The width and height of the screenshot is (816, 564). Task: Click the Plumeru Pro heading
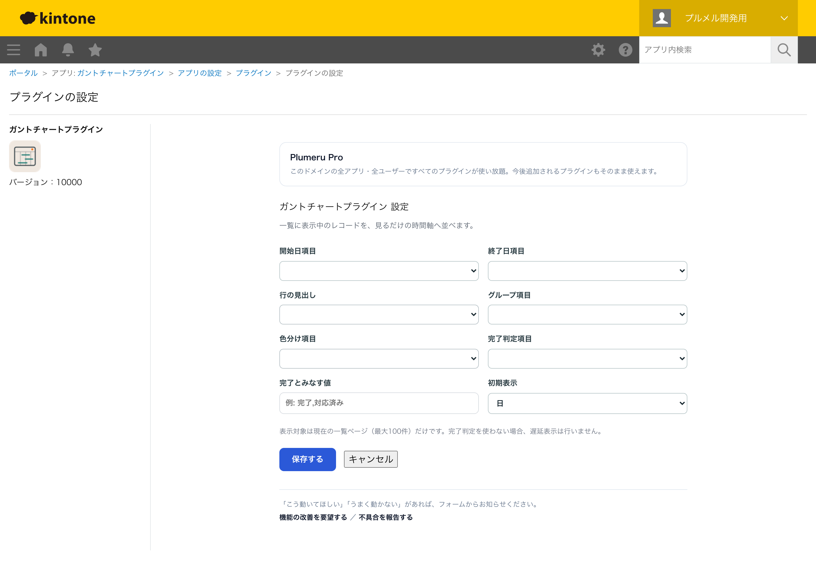[316, 157]
